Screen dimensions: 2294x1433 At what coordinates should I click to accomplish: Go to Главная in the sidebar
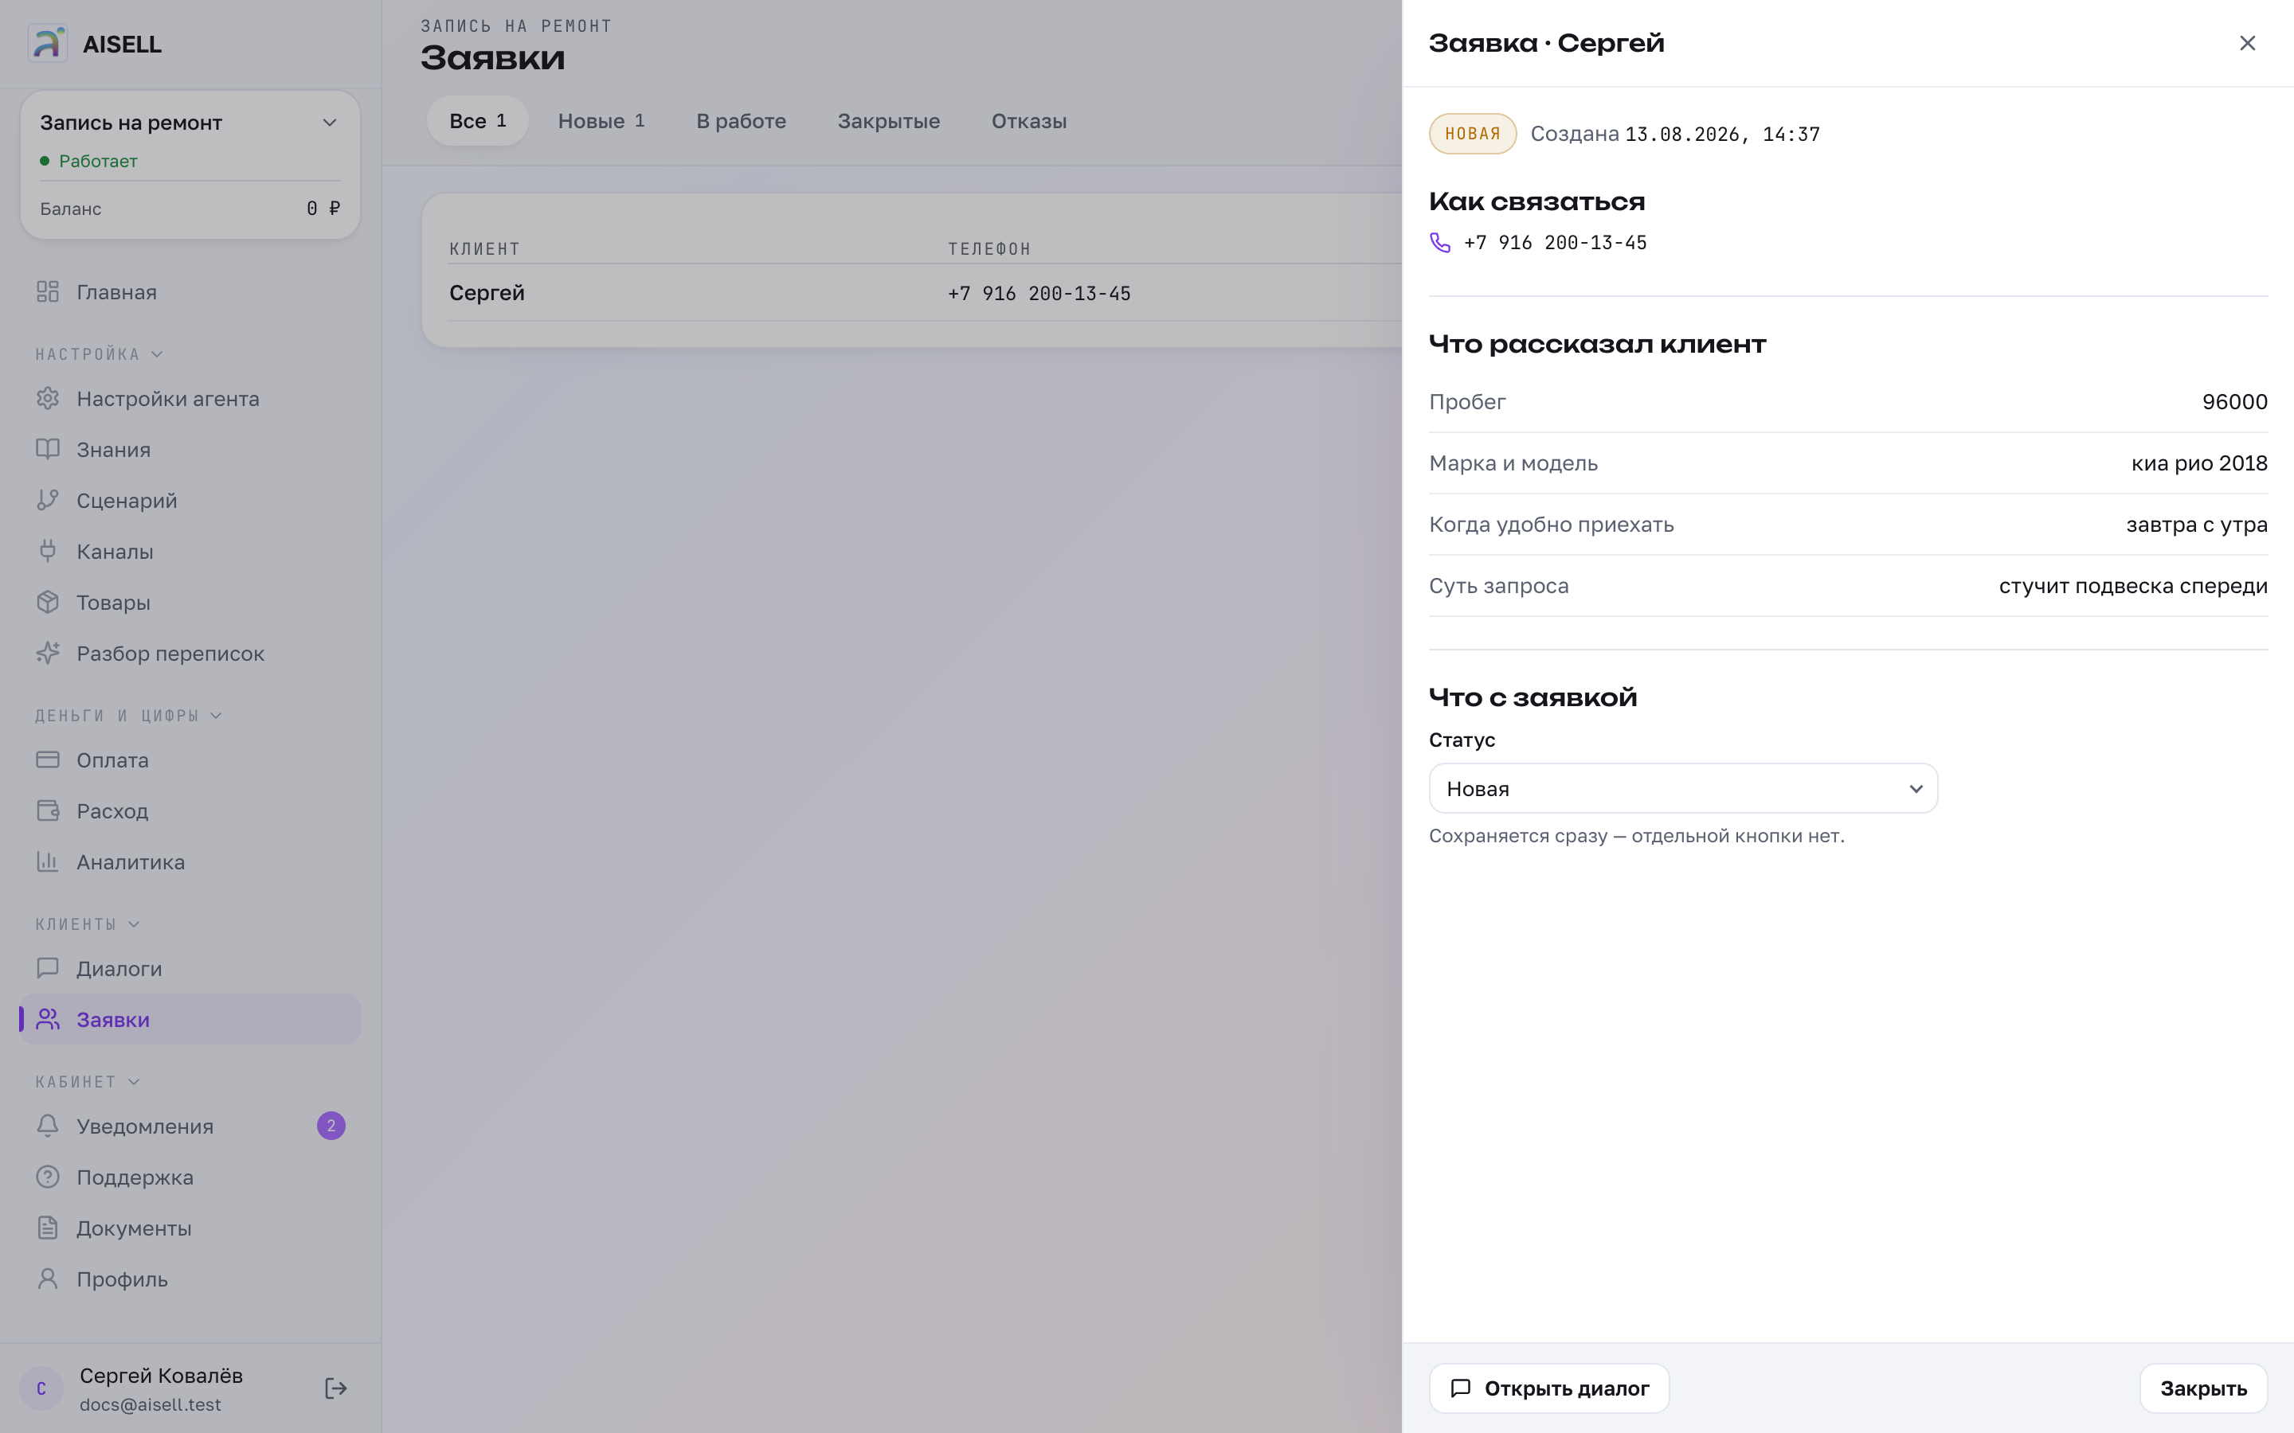[x=190, y=292]
